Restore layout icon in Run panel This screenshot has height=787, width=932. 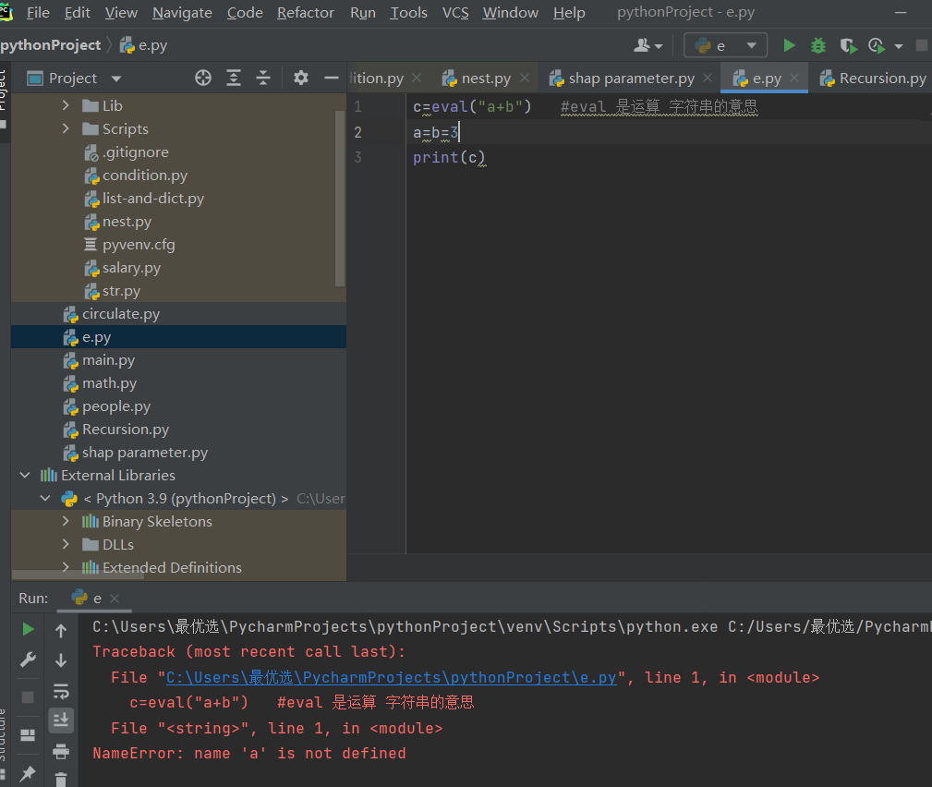click(x=28, y=736)
